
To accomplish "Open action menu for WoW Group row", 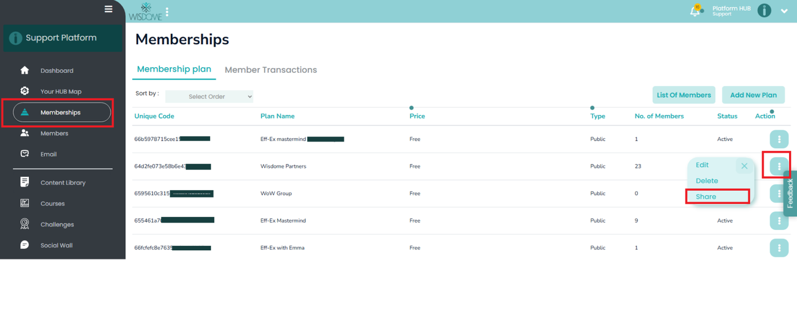I will tap(779, 193).
